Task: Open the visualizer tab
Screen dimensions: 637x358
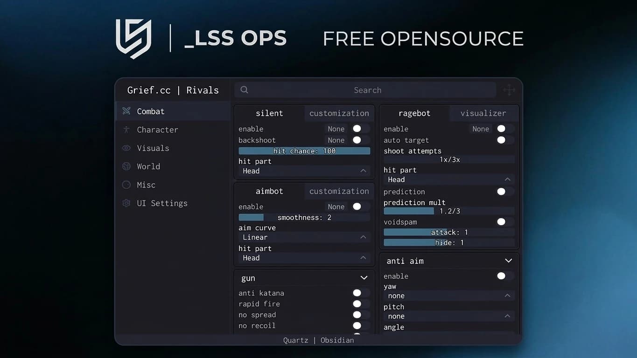Action: click(483, 113)
